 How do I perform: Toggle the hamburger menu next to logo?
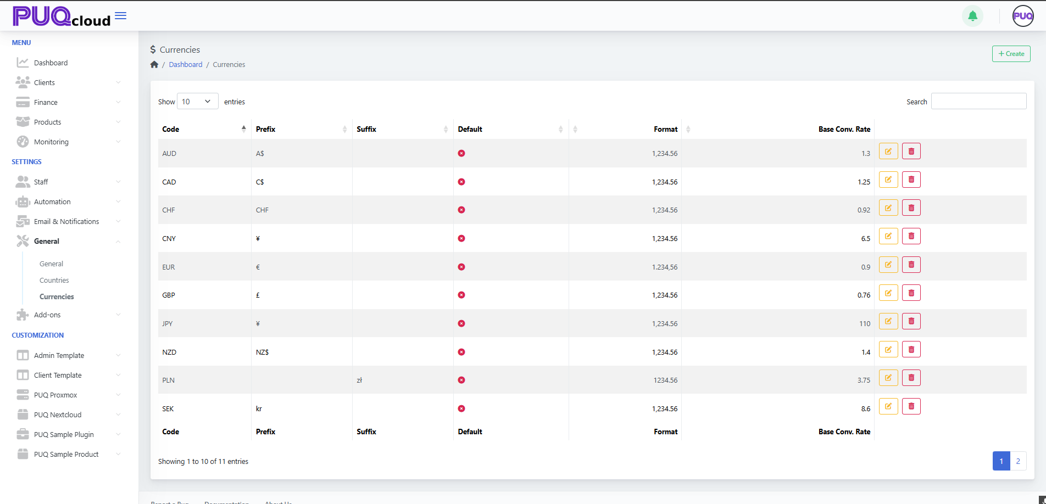coord(120,16)
